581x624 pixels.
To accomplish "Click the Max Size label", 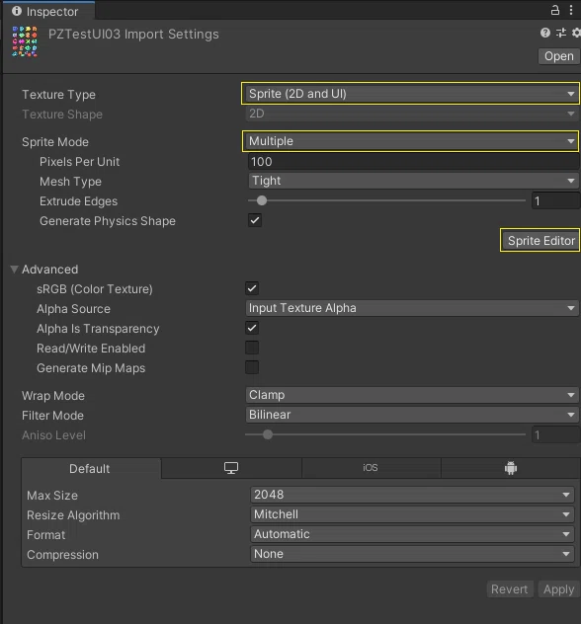I will [x=52, y=495].
